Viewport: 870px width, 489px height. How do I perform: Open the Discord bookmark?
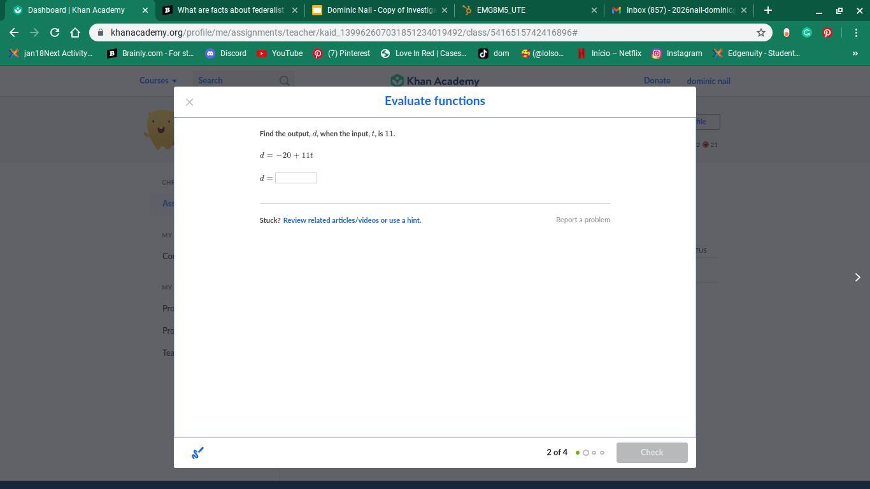pyautogui.click(x=226, y=53)
